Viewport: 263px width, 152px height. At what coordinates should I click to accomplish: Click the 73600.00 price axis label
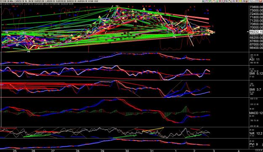256,7
